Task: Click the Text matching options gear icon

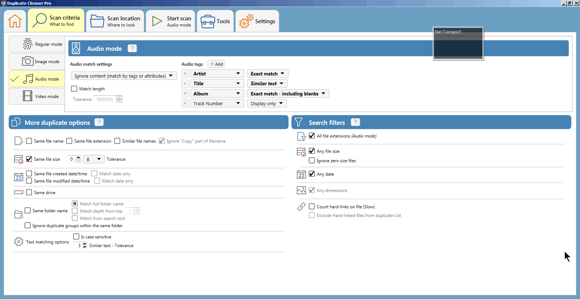Action: (18, 242)
